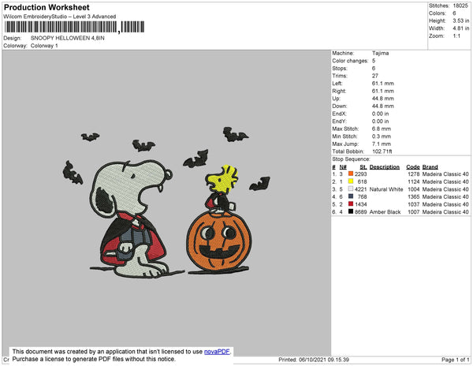Screen dimensions: 473x366
Task: Click the EndX value '0.00 in'
Action: click(381, 114)
